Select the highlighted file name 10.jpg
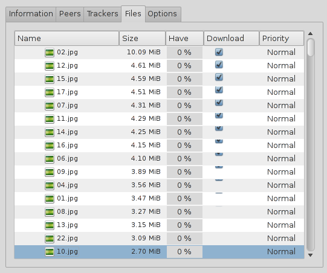The height and width of the screenshot is (273, 327). click(67, 252)
